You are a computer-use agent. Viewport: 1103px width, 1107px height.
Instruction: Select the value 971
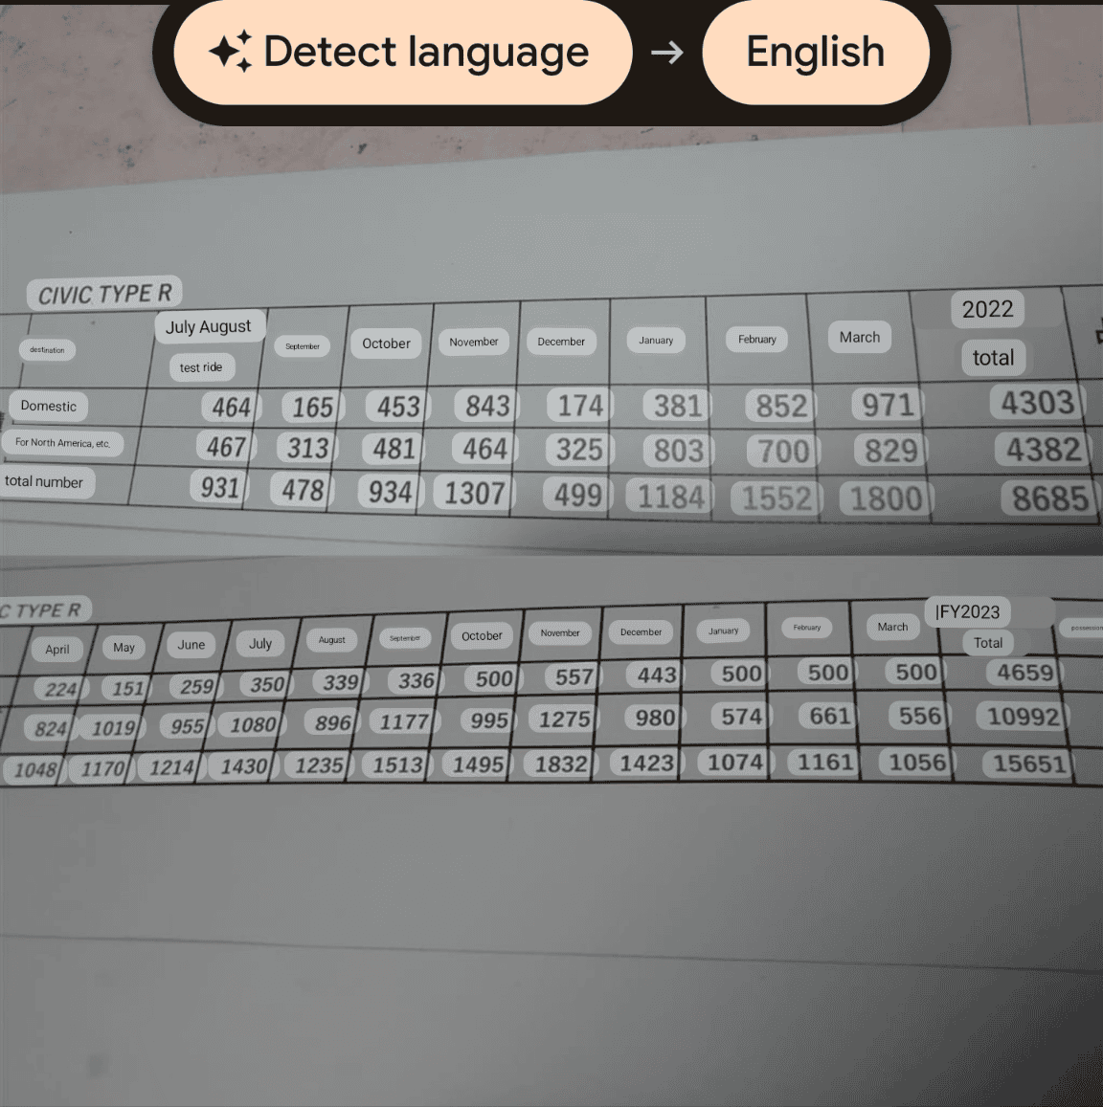pyautogui.click(x=888, y=405)
